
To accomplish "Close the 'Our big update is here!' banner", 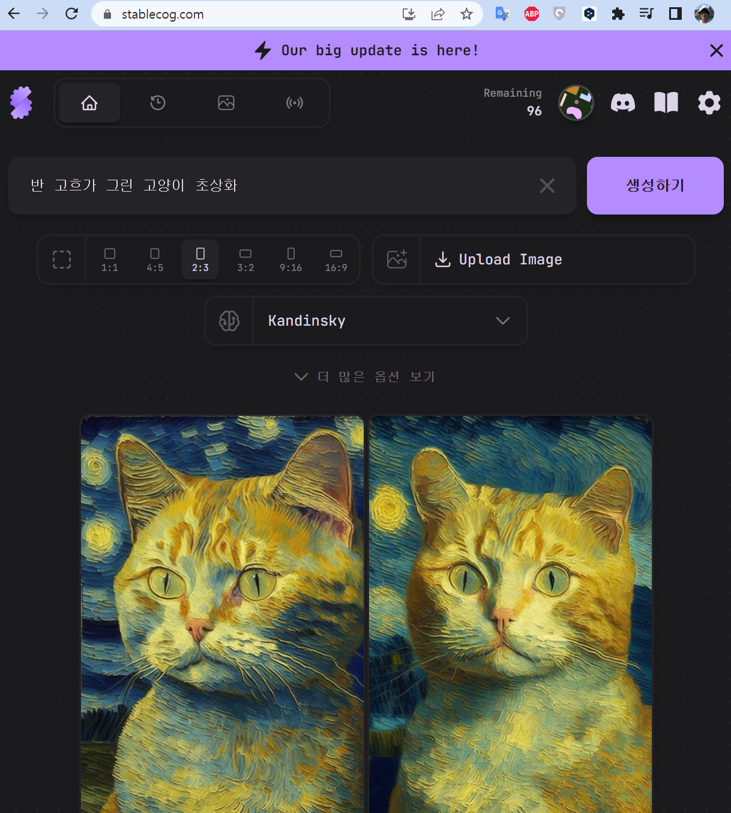I will click(x=717, y=50).
